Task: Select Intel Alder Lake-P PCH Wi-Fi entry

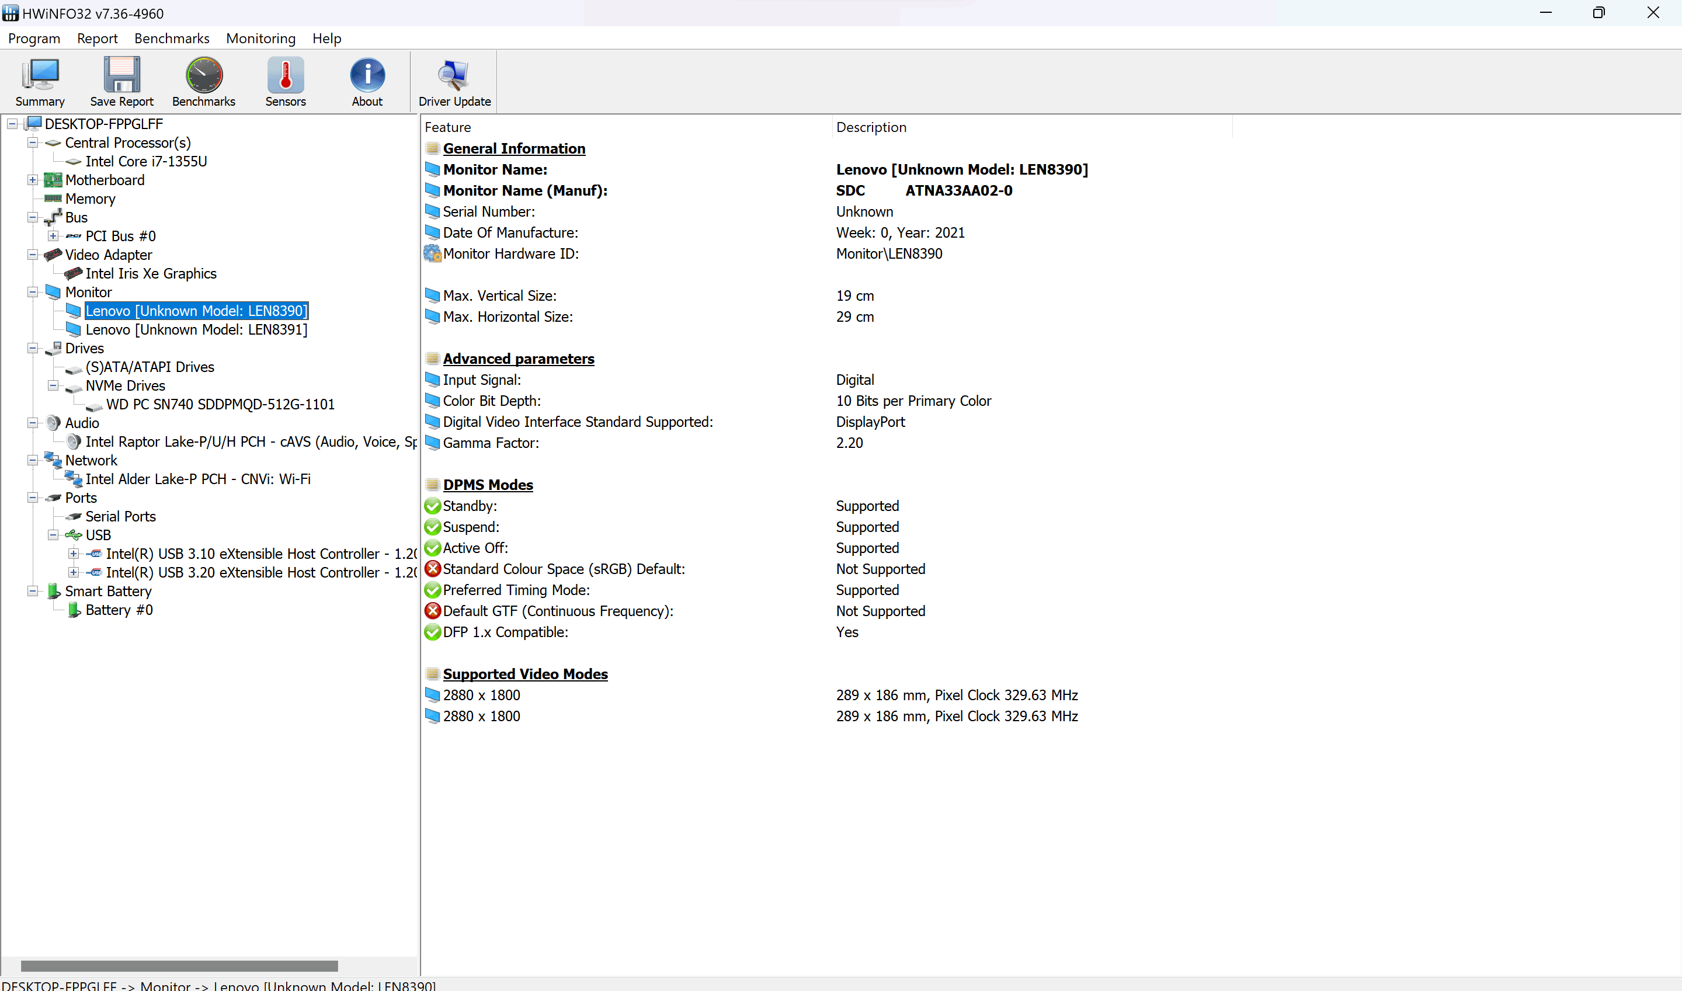Action: [x=197, y=479]
